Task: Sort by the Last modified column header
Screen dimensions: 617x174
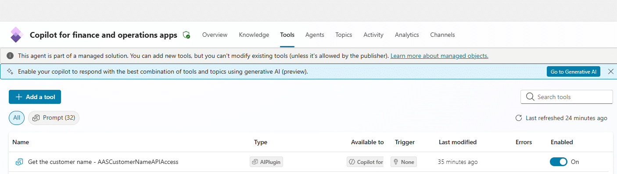Action: click(458, 142)
